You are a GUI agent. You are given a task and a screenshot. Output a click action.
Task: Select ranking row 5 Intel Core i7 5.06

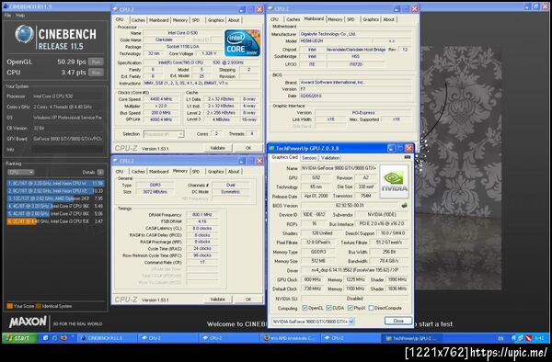(x=55, y=214)
